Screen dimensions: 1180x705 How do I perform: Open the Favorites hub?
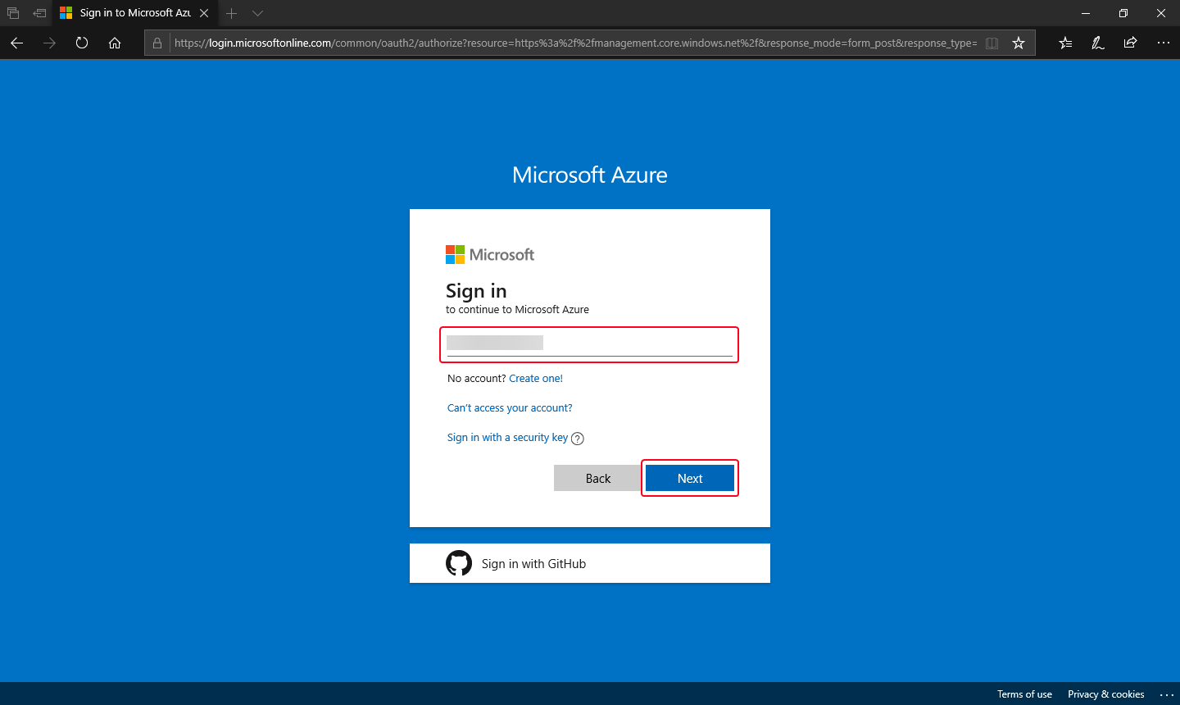coord(1064,43)
